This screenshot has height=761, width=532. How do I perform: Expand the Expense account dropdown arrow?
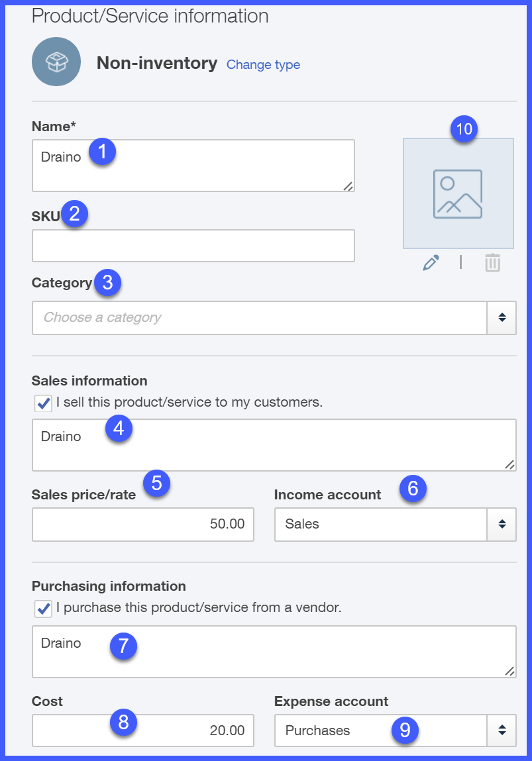click(x=502, y=731)
